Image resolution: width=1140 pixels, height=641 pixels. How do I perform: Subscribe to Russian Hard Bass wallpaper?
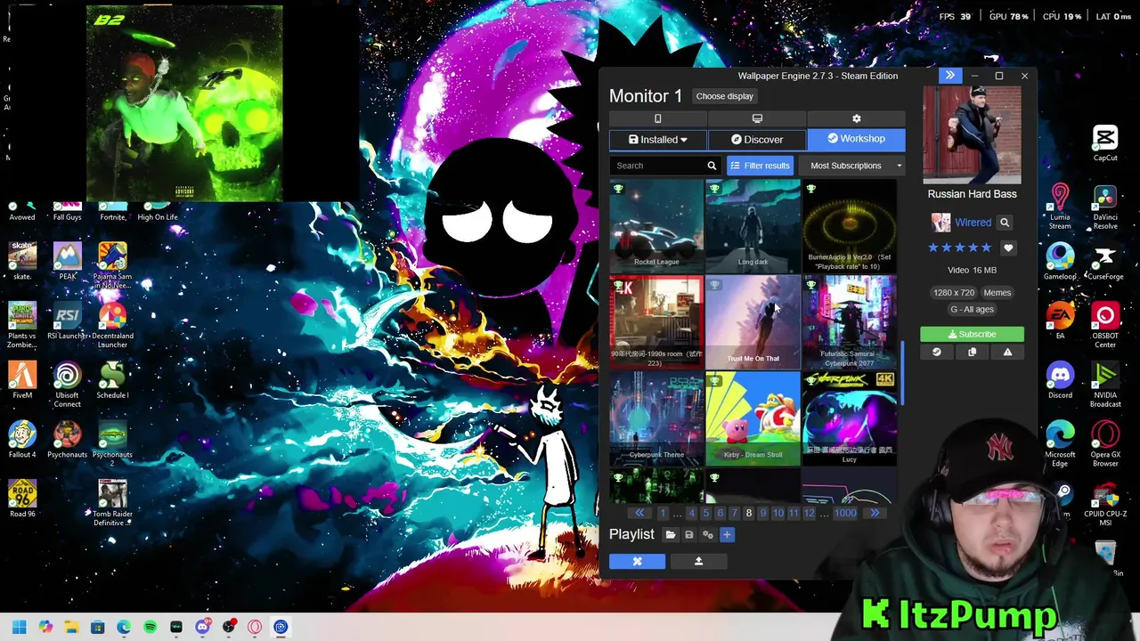(972, 334)
